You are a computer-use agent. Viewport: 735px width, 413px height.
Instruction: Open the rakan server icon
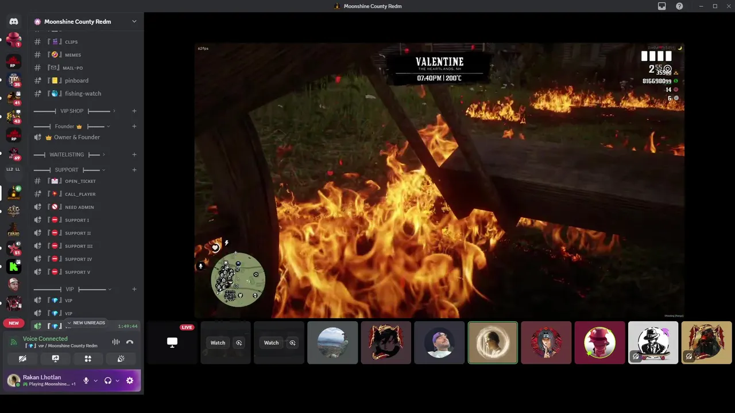click(x=14, y=230)
